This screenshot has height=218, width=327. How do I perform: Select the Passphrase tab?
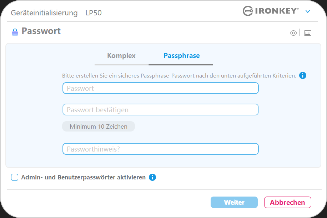(x=181, y=56)
